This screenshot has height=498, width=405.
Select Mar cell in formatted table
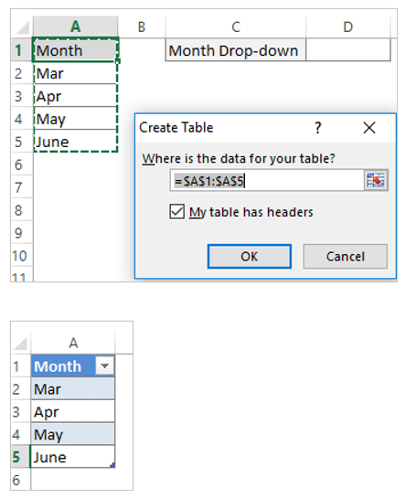[x=73, y=388]
